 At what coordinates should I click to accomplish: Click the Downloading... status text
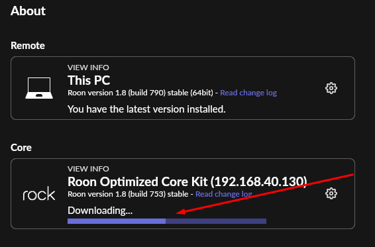point(100,211)
